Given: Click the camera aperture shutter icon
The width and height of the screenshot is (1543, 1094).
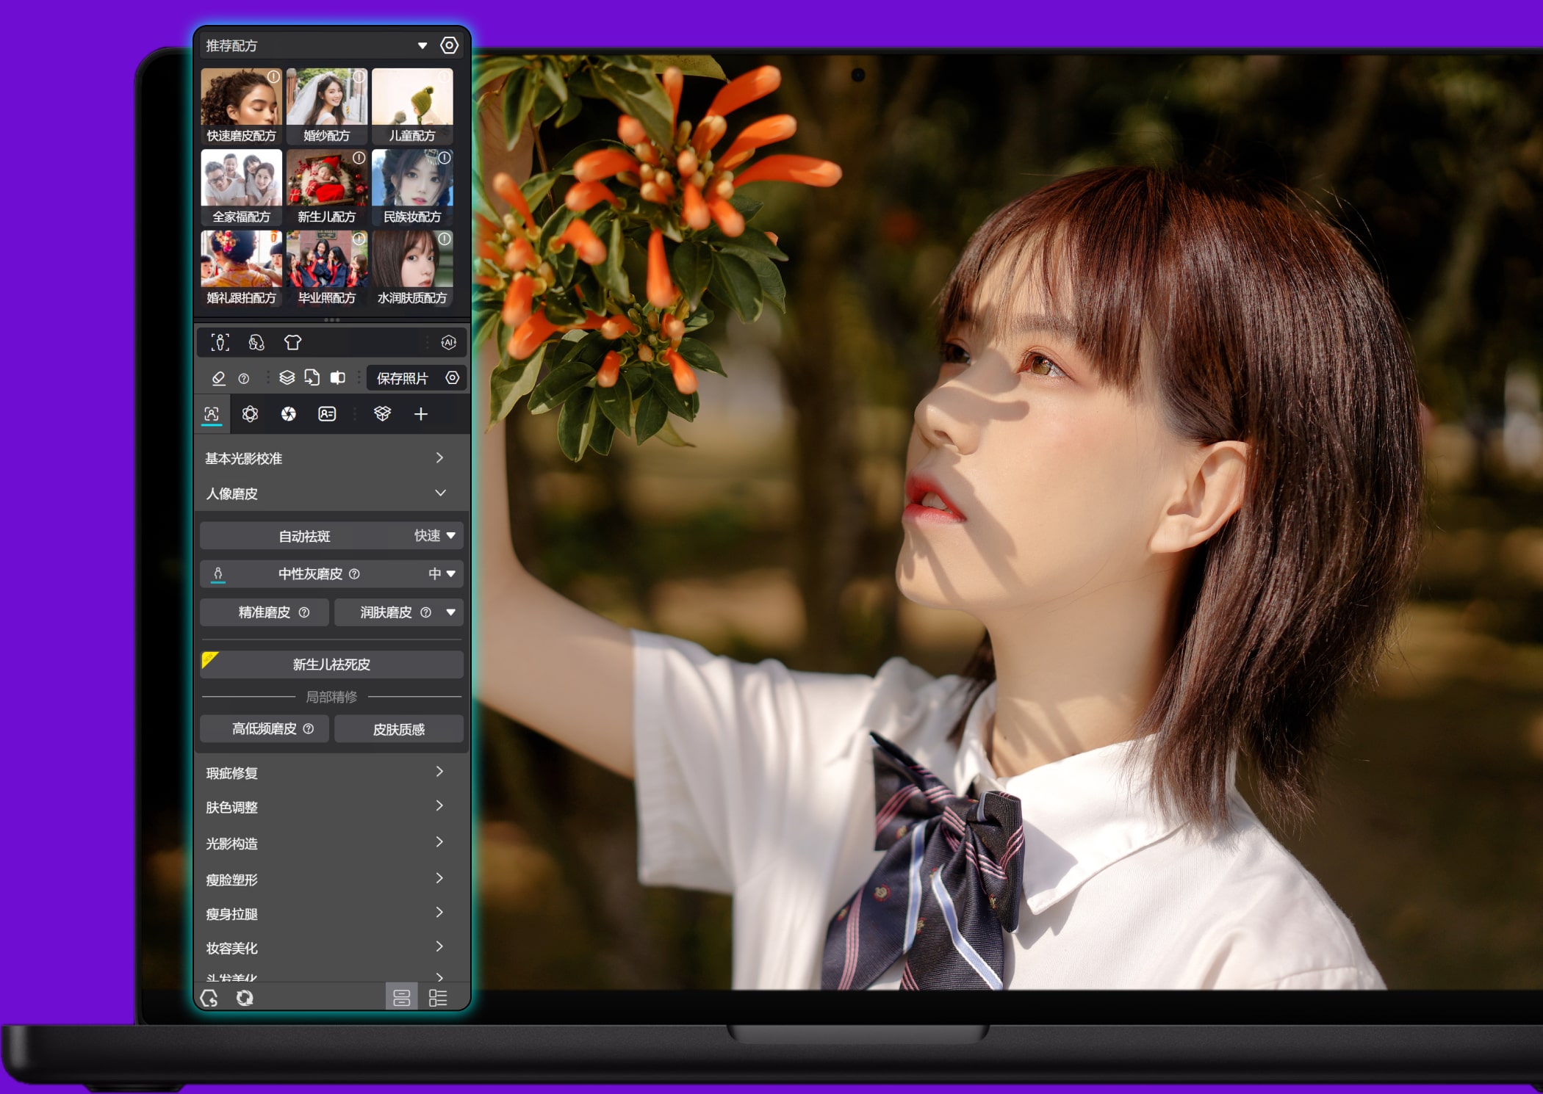Looking at the screenshot, I should (x=288, y=414).
